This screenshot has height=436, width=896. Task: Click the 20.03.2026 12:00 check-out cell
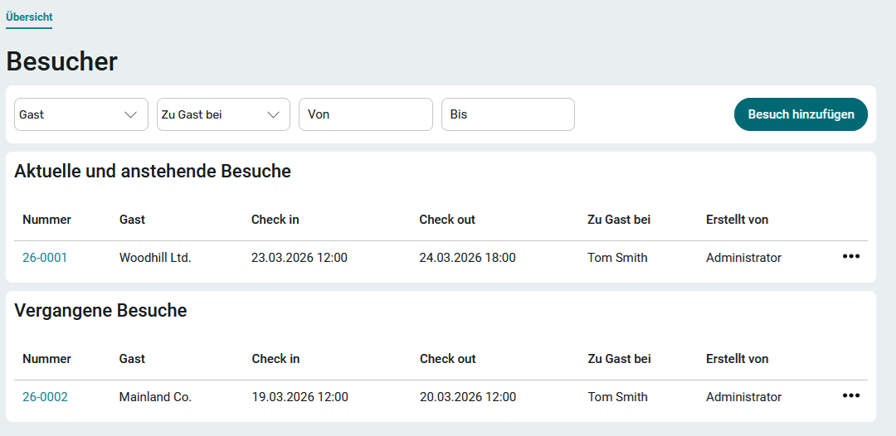(468, 397)
